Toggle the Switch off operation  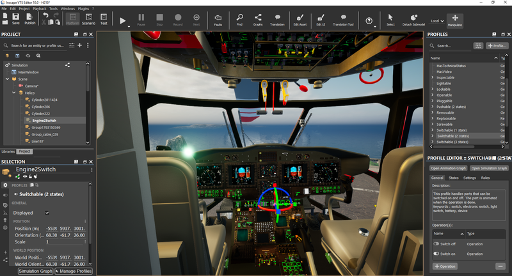point(436,243)
